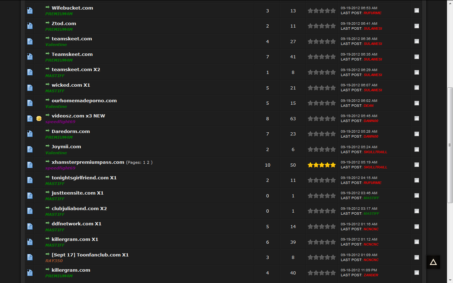Click green arrow beside ddfnetwork.com X1
The image size is (453, 283).
pyautogui.click(x=47, y=223)
